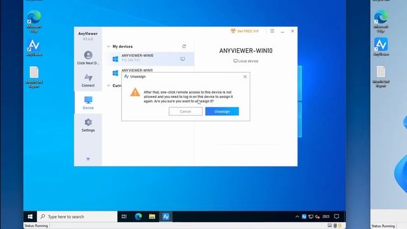This screenshot has width=407, height=229.
Task: Close the Unassign dialog with X
Action: coord(245,76)
